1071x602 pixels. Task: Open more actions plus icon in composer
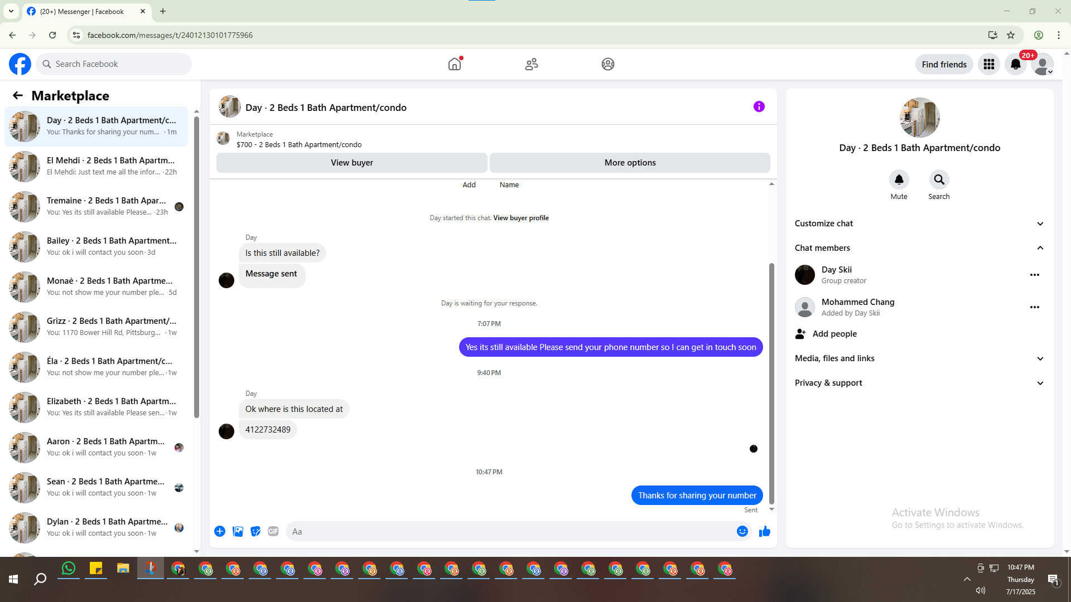(220, 531)
